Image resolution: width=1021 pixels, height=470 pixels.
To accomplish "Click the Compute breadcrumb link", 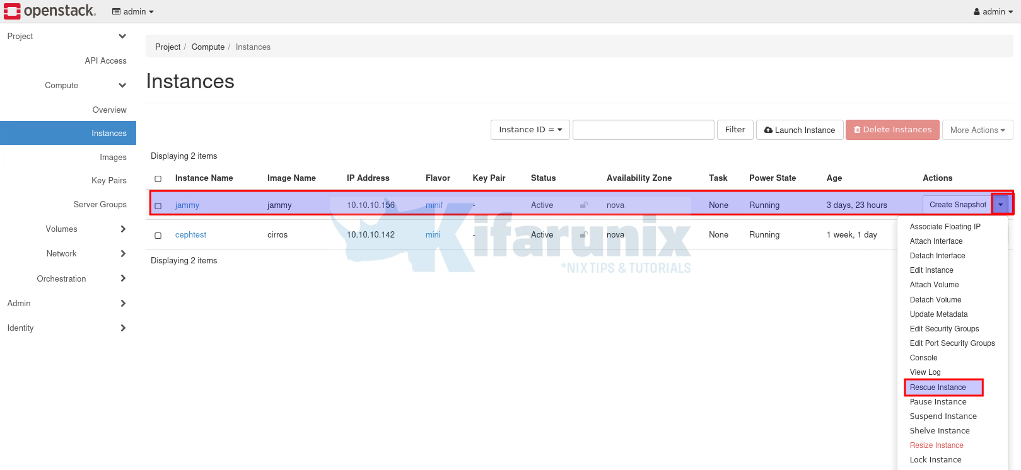I will [x=208, y=47].
